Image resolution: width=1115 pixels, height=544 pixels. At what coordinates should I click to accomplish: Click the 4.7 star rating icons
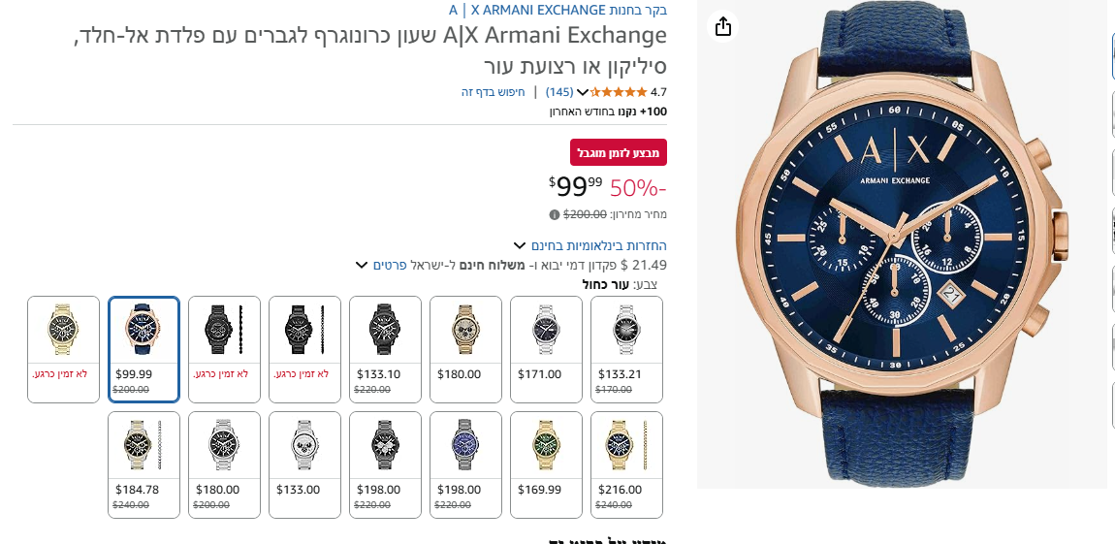point(619,92)
